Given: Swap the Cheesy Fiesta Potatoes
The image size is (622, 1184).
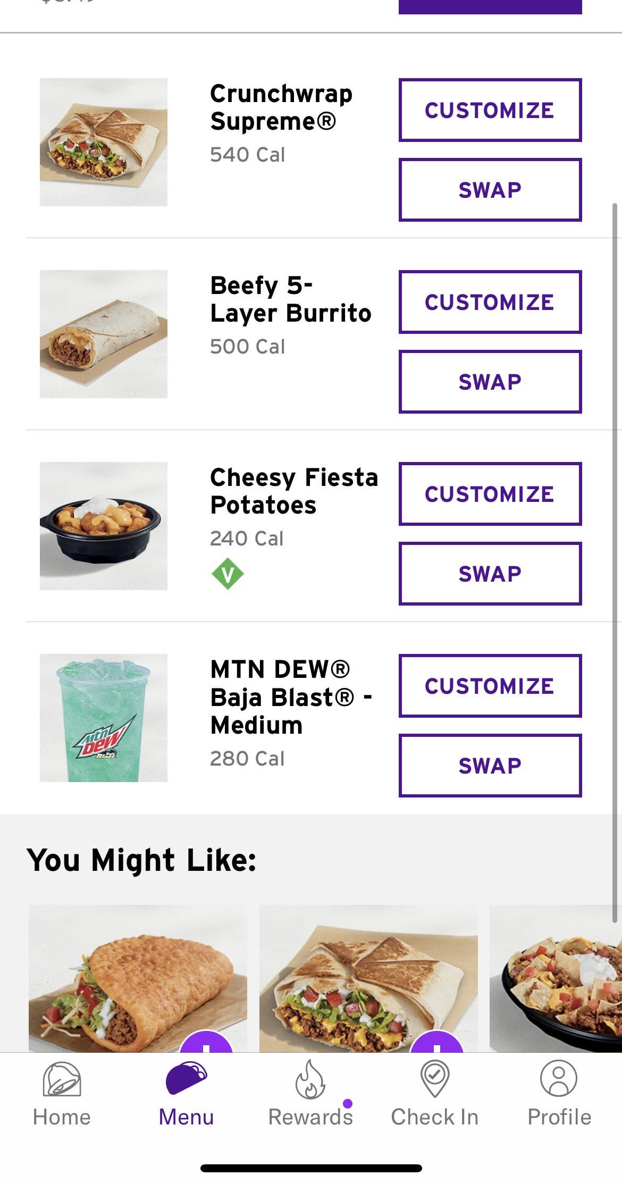Looking at the screenshot, I should tap(490, 574).
